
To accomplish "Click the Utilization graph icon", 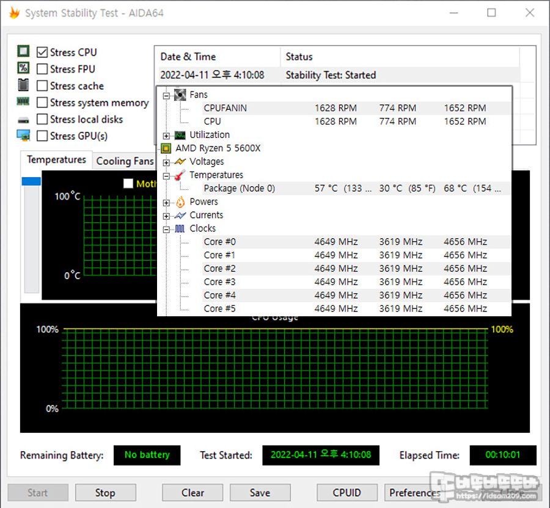I will coord(180,135).
